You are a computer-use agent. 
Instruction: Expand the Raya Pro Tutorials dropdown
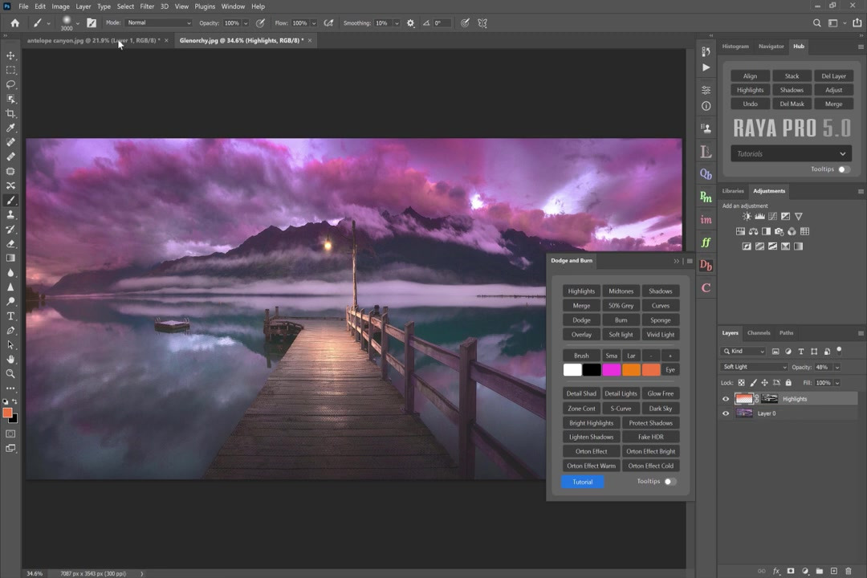[x=791, y=153]
